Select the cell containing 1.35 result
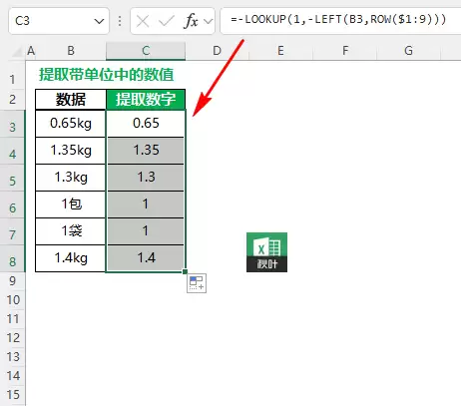Image resolution: width=461 pixels, height=406 pixels. tap(146, 151)
